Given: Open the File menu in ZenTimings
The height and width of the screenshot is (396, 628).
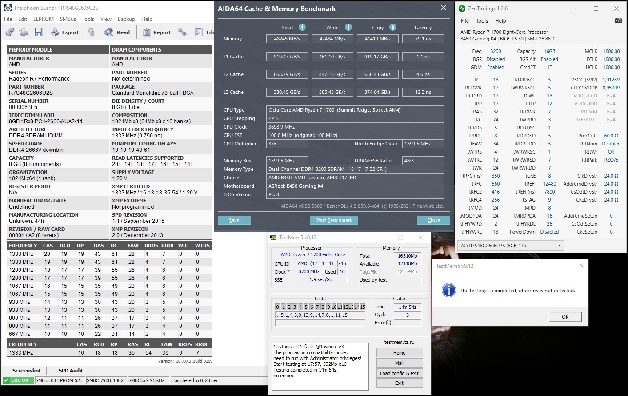Looking at the screenshot, I should [x=465, y=21].
